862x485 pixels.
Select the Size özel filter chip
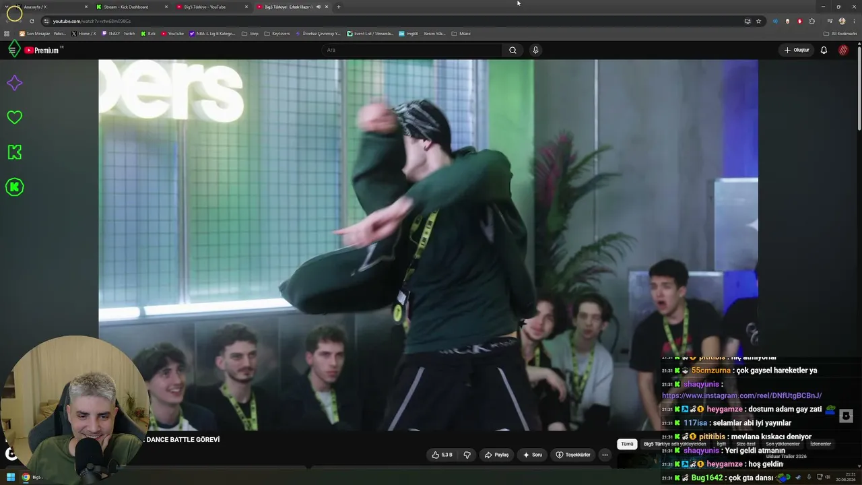click(x=745, y=444)
